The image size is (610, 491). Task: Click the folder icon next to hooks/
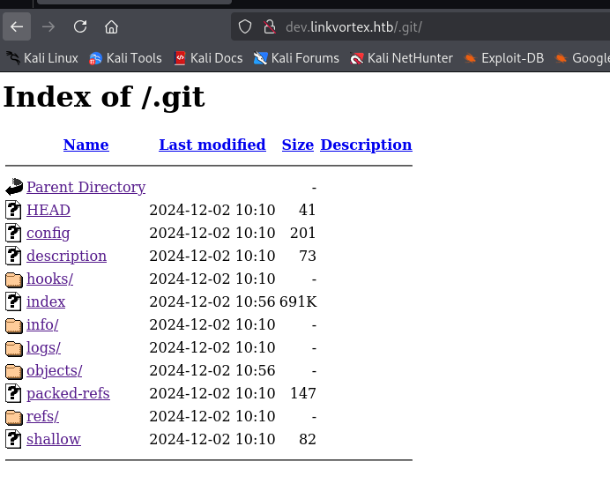(x=14, y=279)
